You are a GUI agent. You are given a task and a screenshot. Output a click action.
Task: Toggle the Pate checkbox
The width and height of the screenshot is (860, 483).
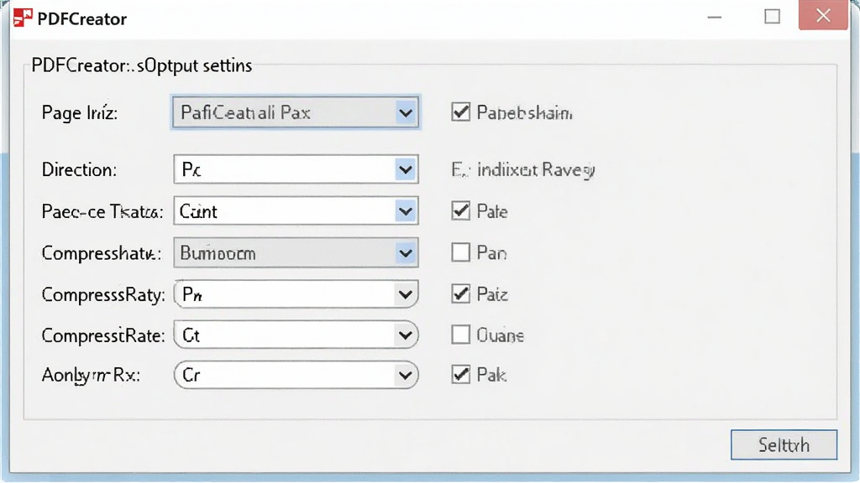coord(461,210)
